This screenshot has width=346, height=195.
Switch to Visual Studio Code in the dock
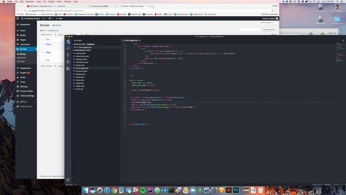[x=164, y=190]
